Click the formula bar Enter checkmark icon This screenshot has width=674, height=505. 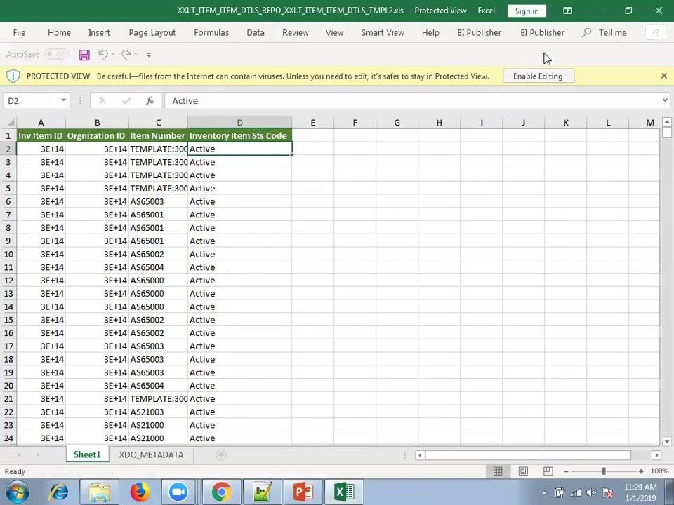click(126, 101)
